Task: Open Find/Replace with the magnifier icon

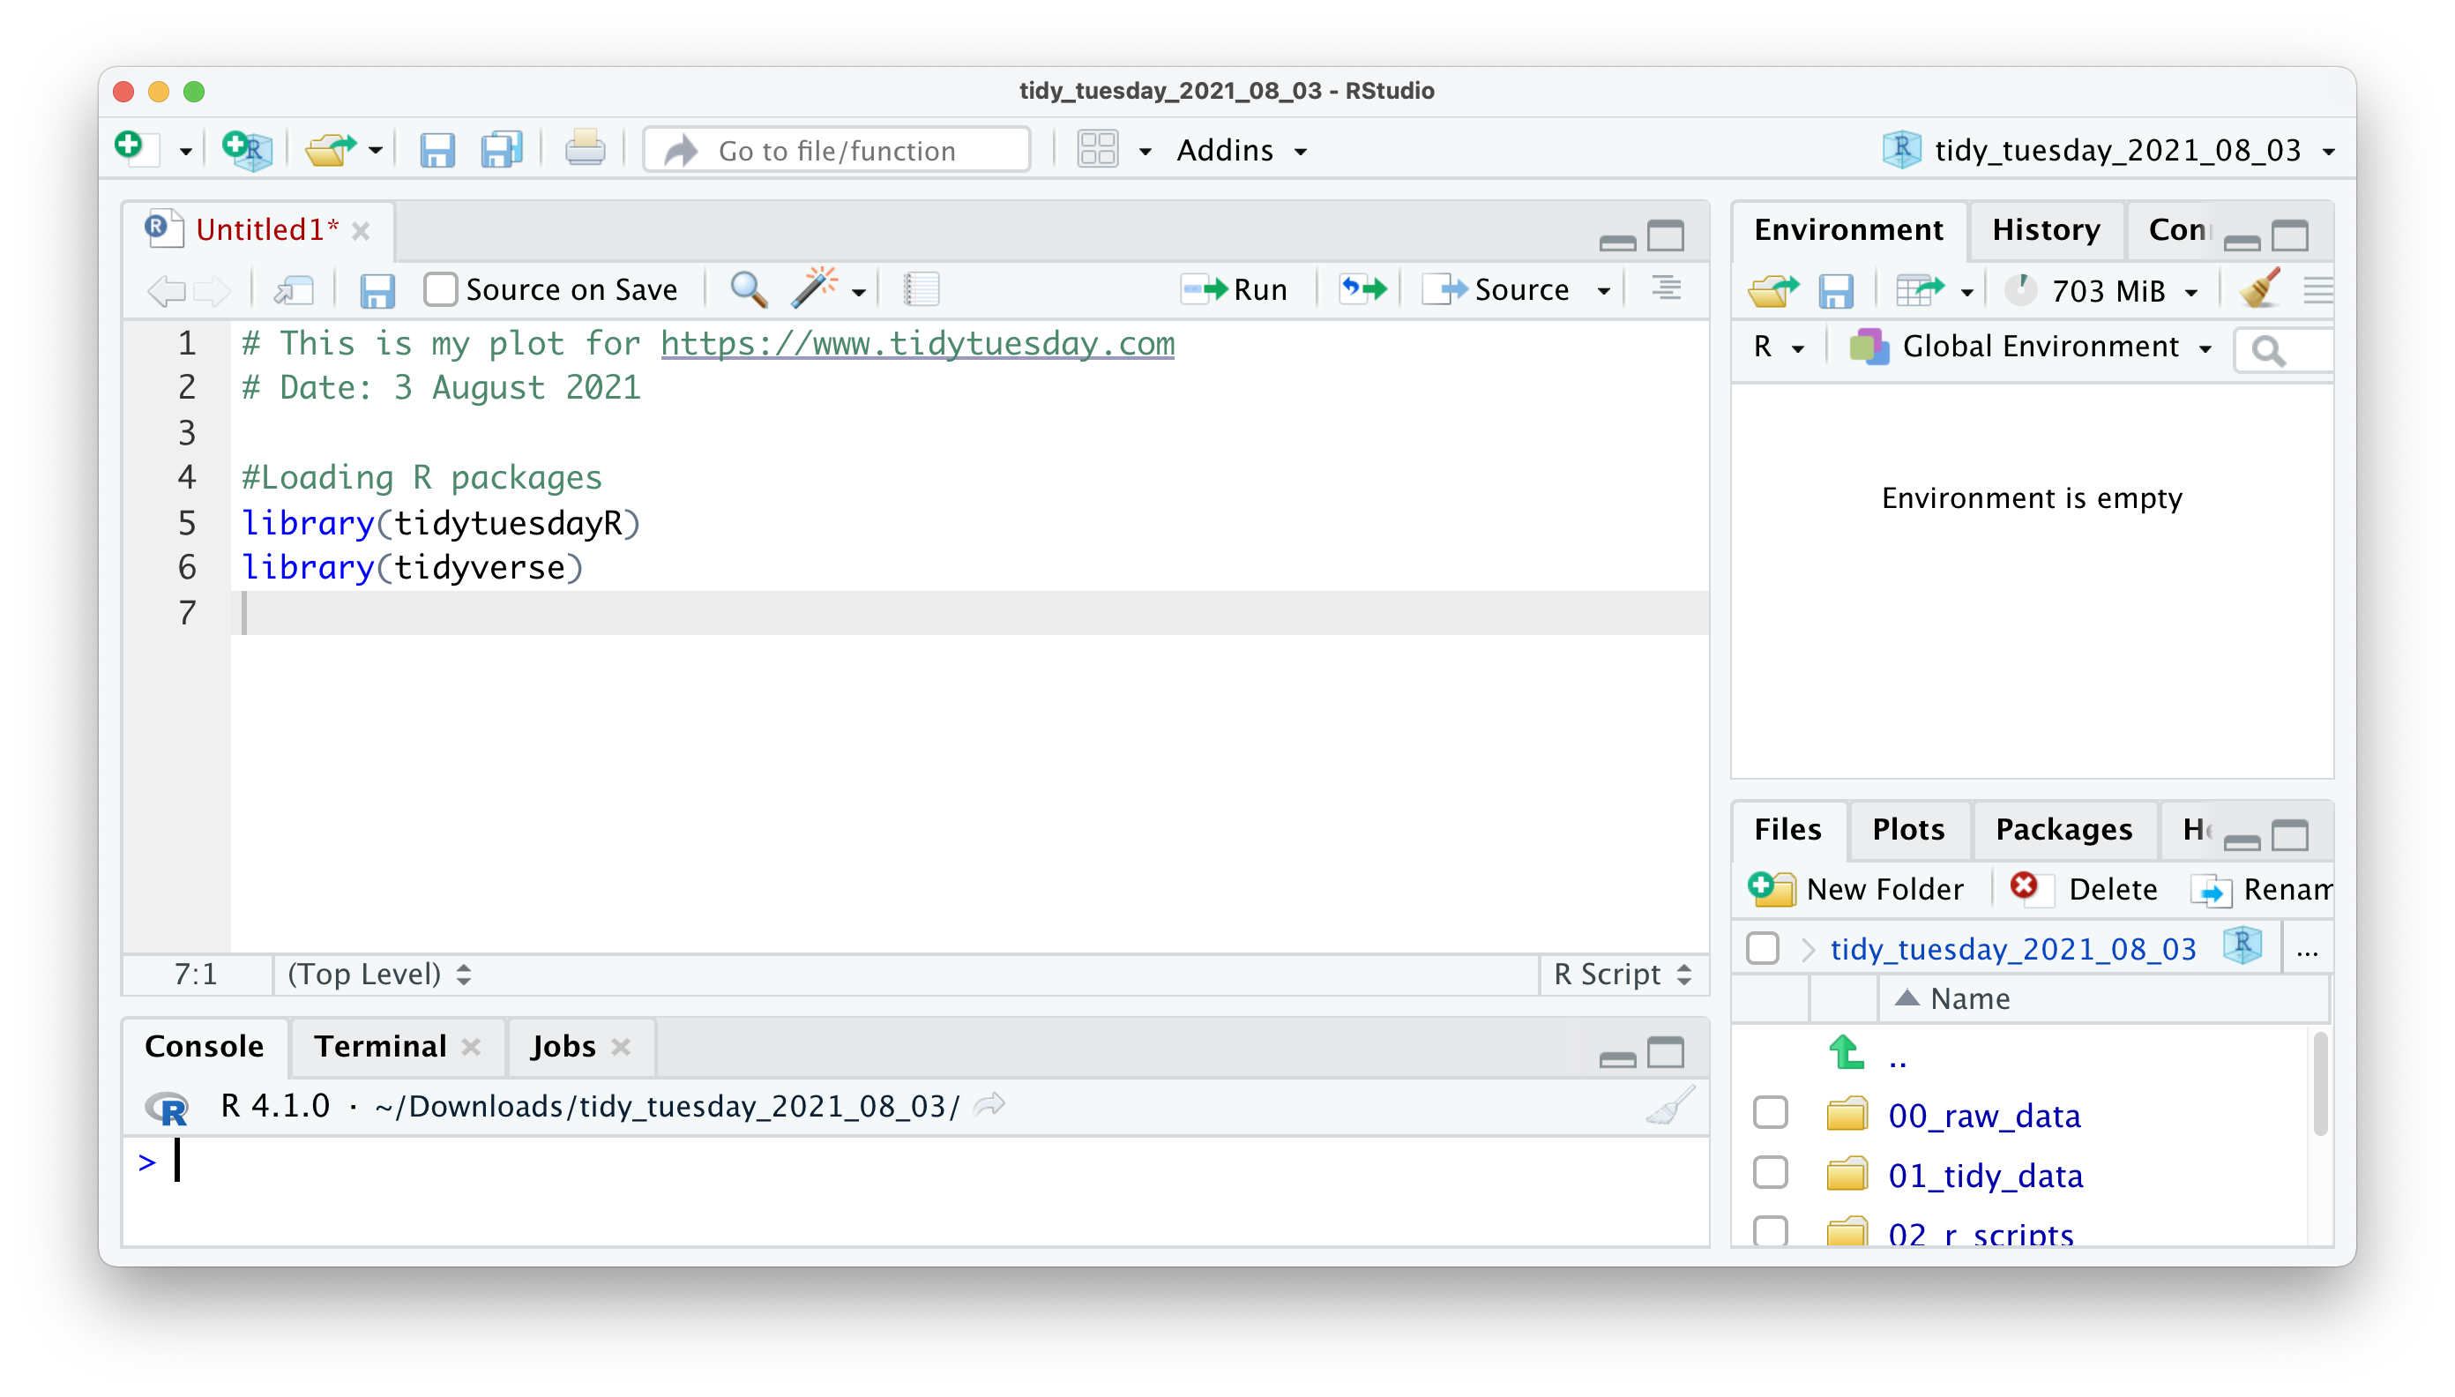Action: tap(749, 288)
